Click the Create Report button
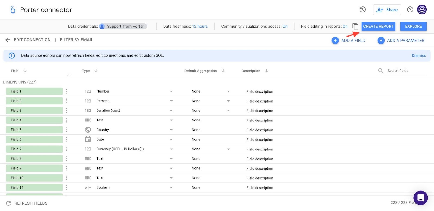434x211 pixels. [378, 26]
